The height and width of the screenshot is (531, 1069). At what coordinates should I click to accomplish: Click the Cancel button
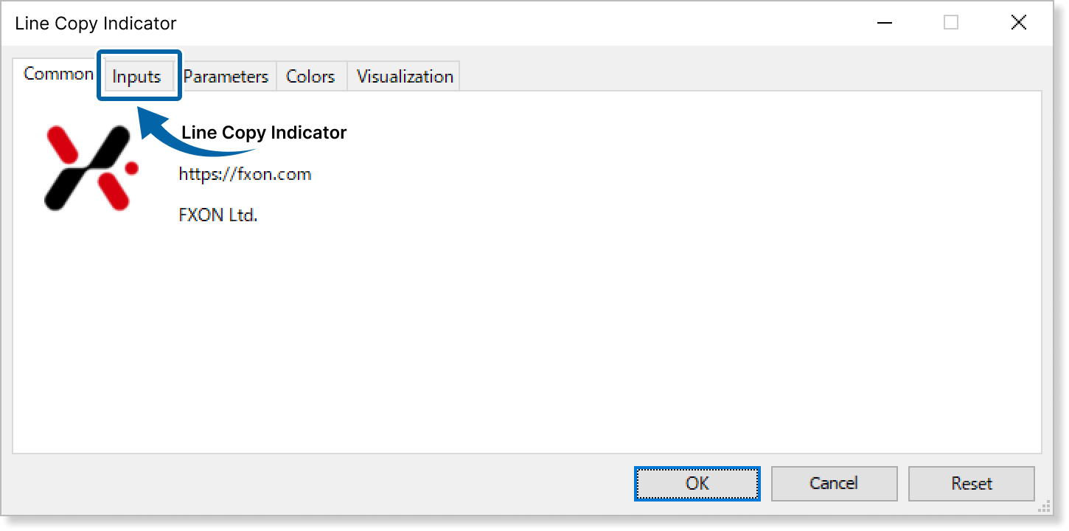pos(834,483)
